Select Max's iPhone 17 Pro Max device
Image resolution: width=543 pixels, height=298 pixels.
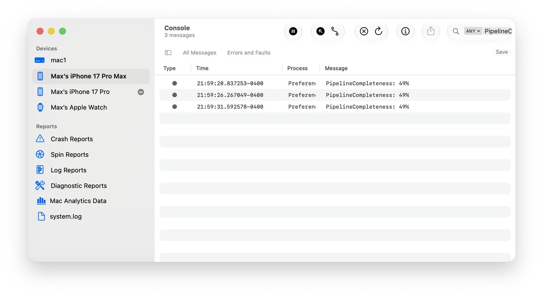click(91, 76)
